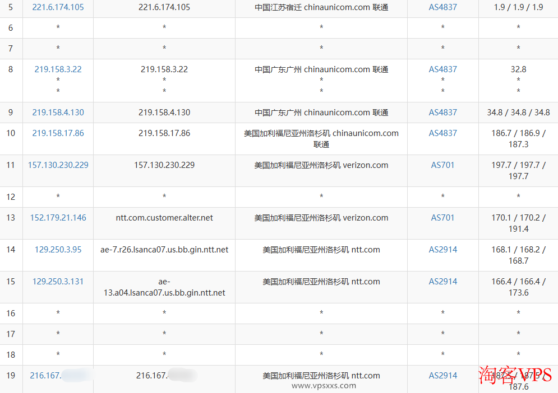558x393 pixels.
Task: Open AS4837 link in hop 9 row
Action: (x=442, y=113)
